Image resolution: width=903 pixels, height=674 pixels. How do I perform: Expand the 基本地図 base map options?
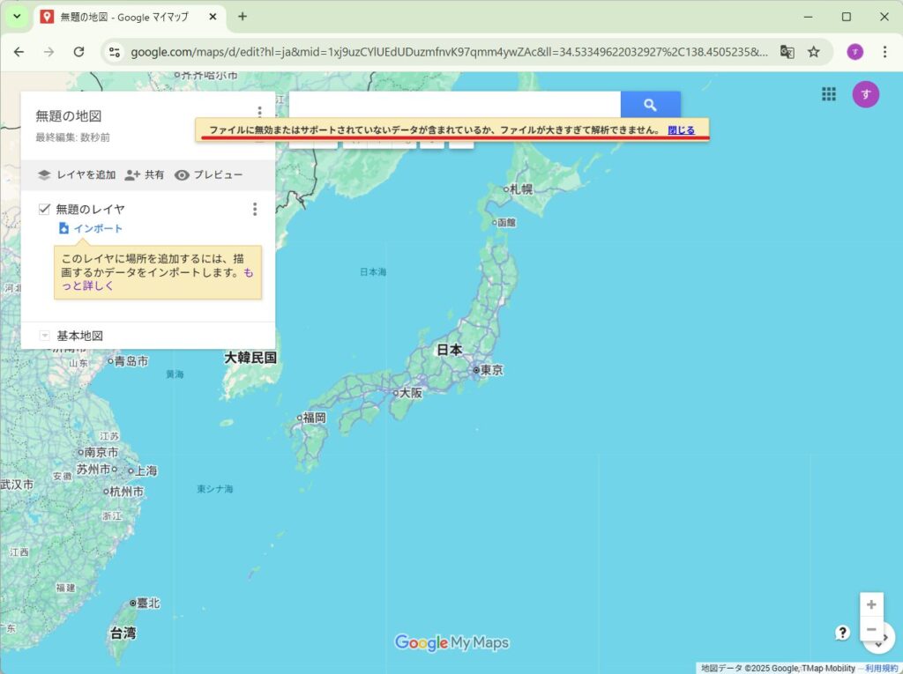[x=44, y=336]
